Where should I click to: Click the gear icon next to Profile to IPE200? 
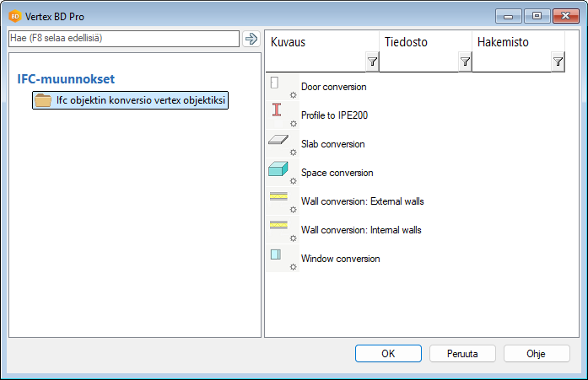pos(294,124)
